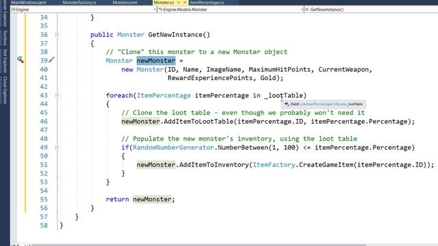Click the highlighted newMonster variable on line 39
This screenshot has height=246, width=438.
(x=156, y=61)
